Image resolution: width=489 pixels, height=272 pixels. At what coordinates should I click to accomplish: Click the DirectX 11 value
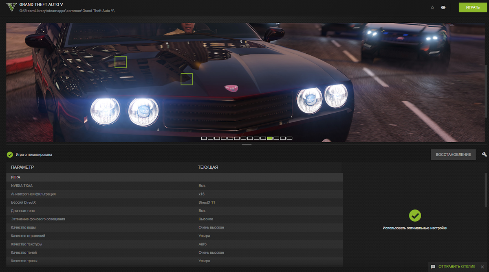click(207, 202)
